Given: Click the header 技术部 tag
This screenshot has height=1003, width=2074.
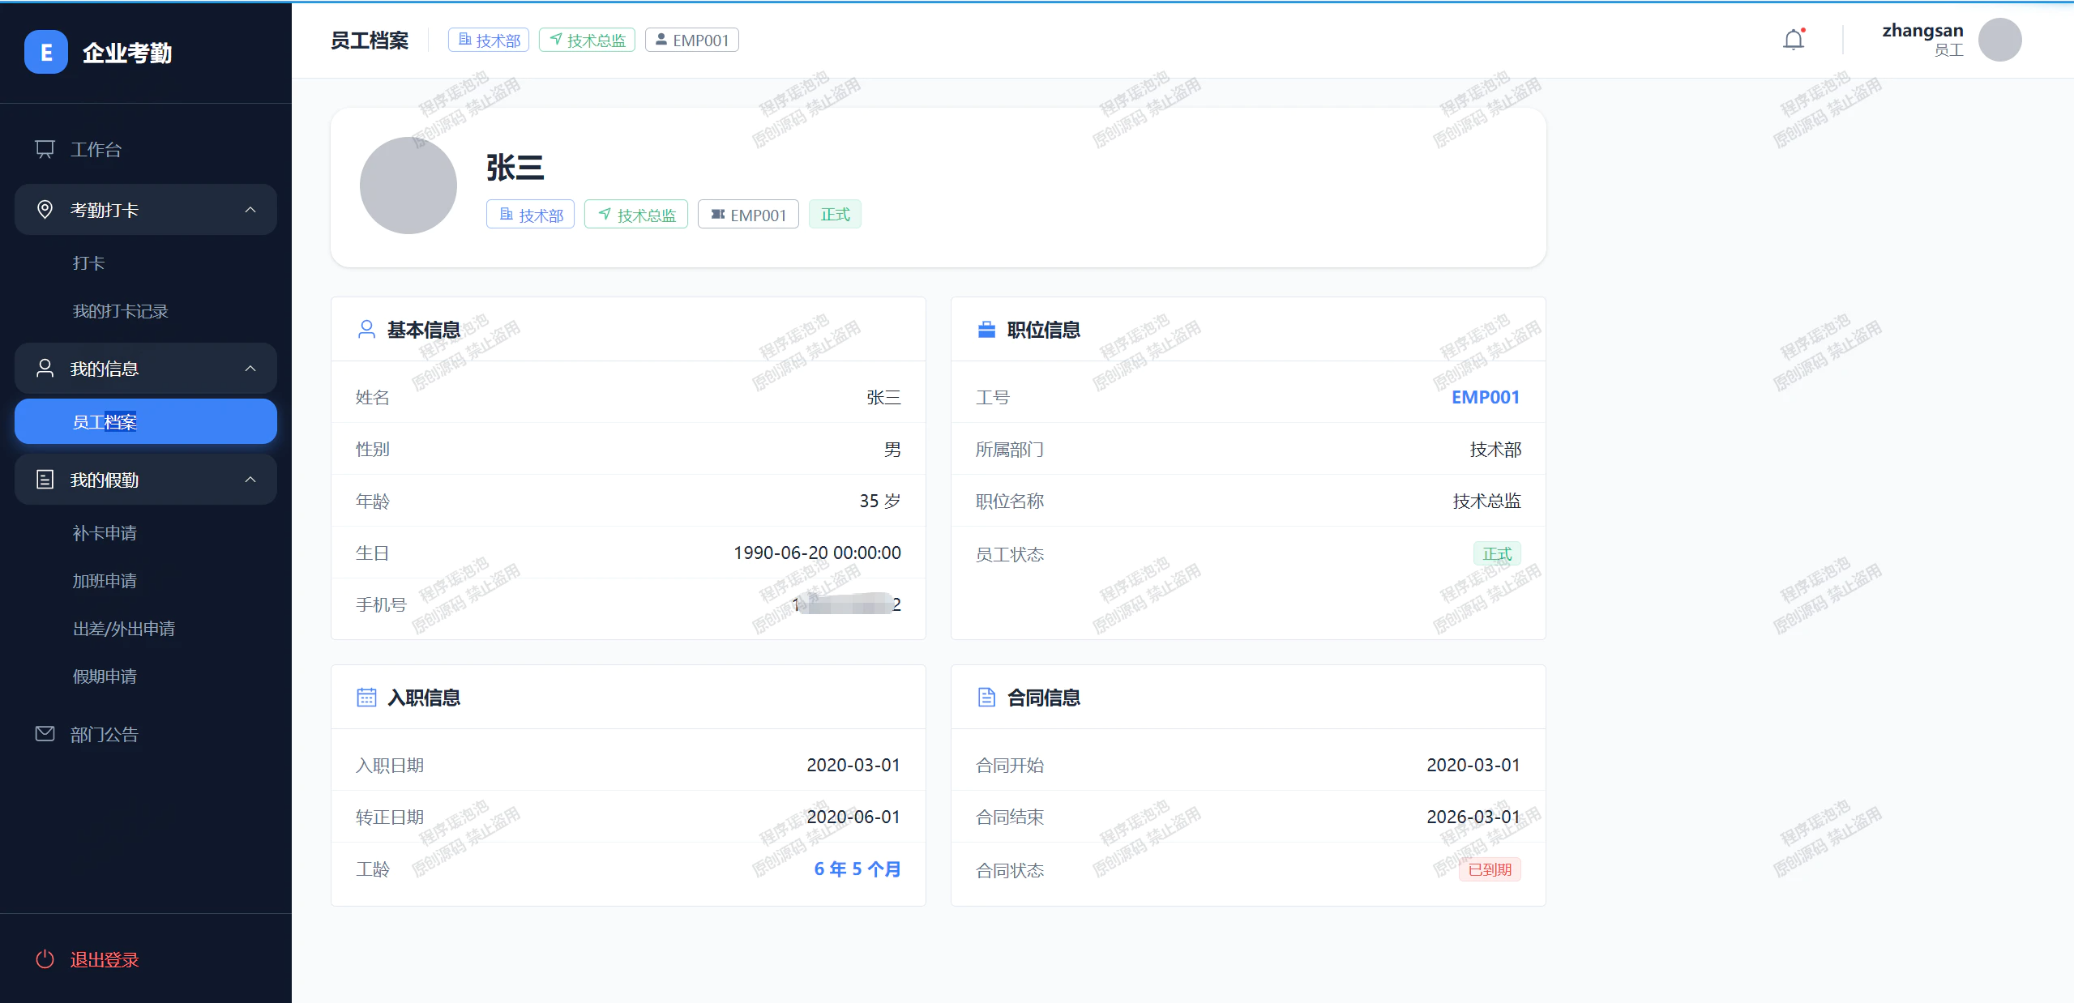Looking at the screenshot, I should coord(489,40).
